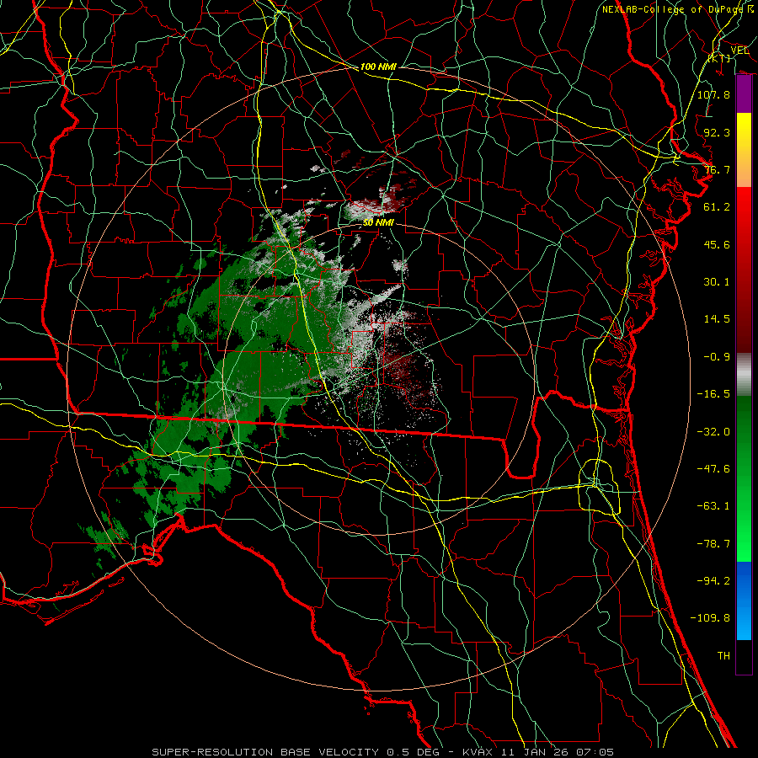The height and width of the screenshot is (758, 758).
Task: Click the TH legend label
Action: pyautogui.click(x=723, y=656)
